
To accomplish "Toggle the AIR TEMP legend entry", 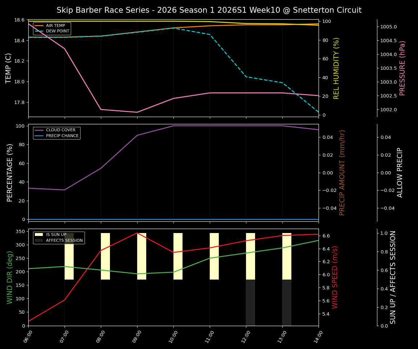I will coord(53,25).
